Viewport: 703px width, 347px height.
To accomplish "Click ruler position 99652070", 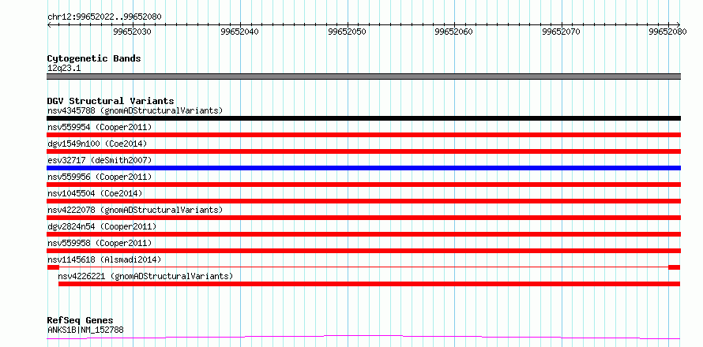I will coord(562,32).
